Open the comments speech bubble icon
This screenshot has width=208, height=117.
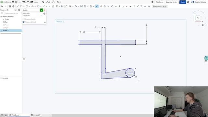coord(152,2)
